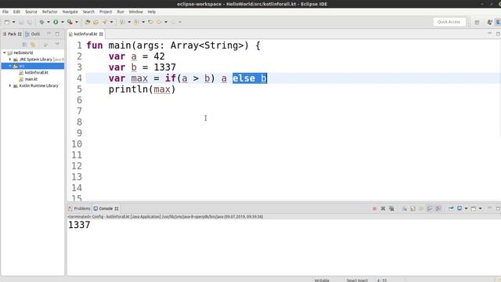Screen dimensions: 501x282
Task: Open the Previous Annotation dropdown arrow
Action: (143, 22)
